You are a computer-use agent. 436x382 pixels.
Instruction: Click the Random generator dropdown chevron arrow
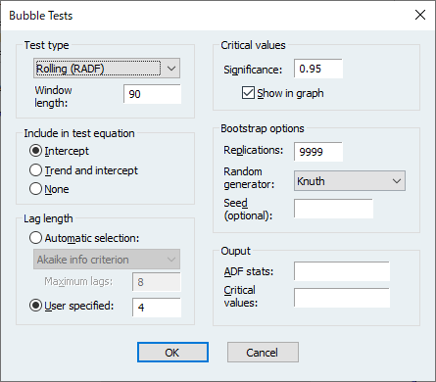click(397, 181)
